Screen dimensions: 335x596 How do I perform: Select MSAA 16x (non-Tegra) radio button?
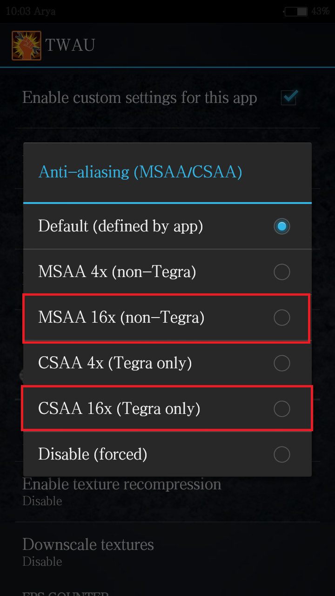pyautogui.click(x=281, y=318)
